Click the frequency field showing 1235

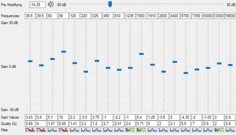click(x=130, y=16)
